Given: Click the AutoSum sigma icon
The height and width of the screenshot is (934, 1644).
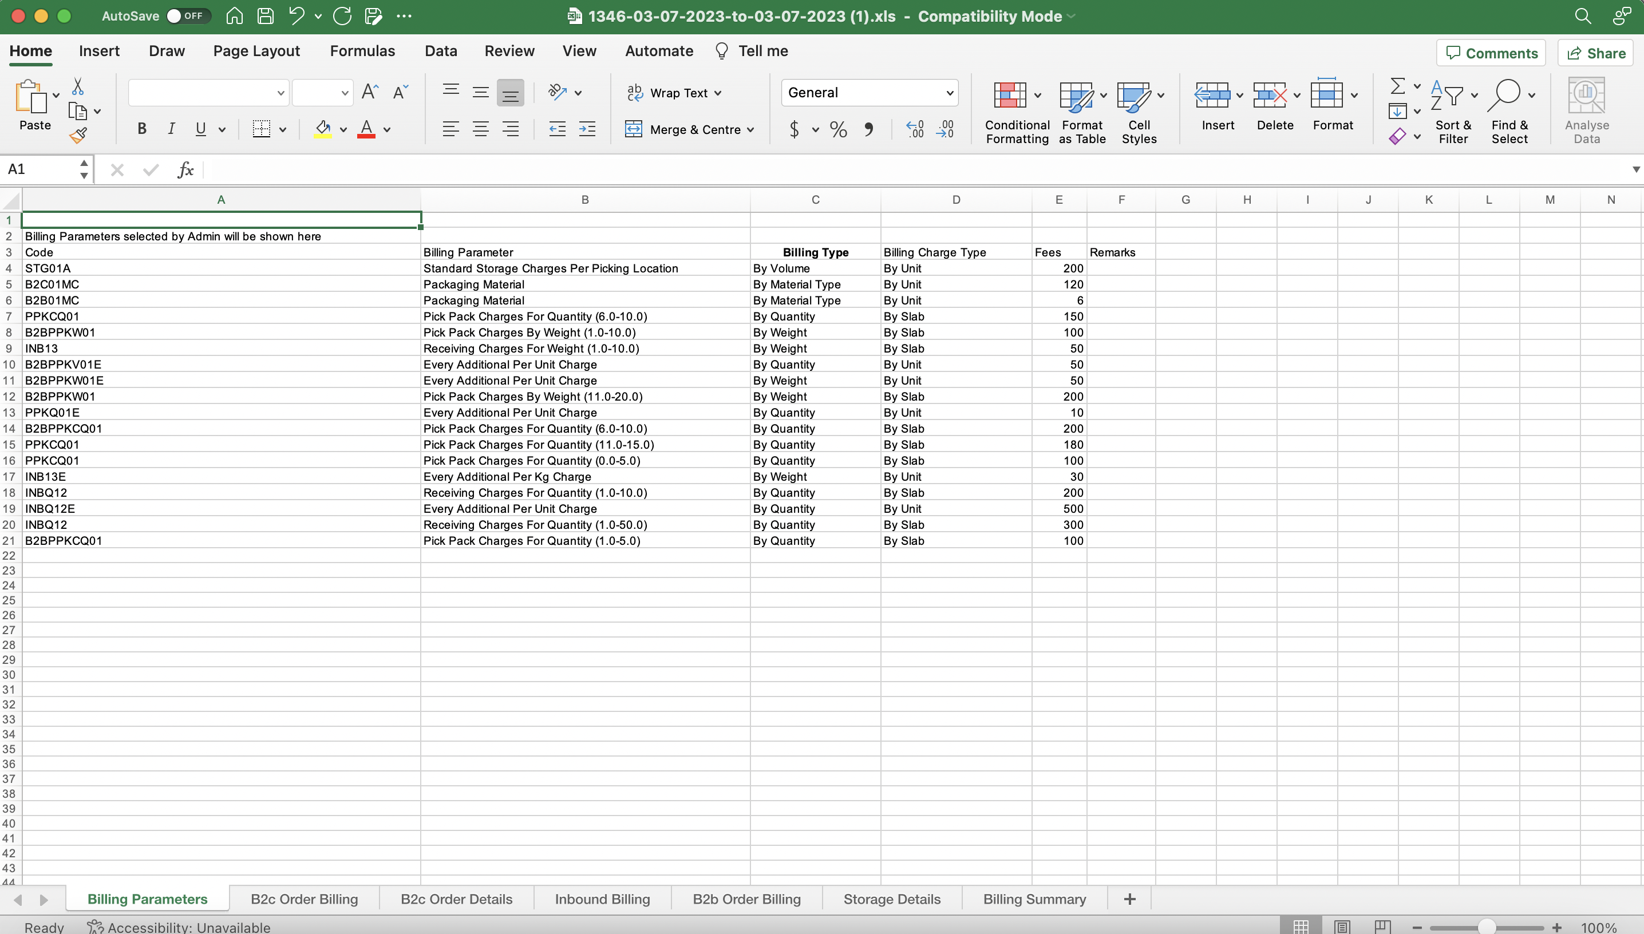Looking at the screenshot, I should (1398, 86).
